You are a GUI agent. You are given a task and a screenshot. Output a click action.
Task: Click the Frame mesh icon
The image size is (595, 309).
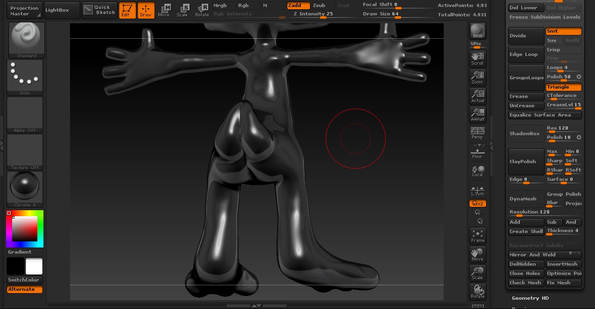click(x=477, y=236)
